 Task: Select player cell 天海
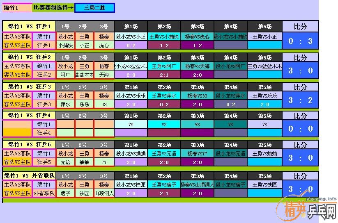pyautogui.click(x=104, y=75)
